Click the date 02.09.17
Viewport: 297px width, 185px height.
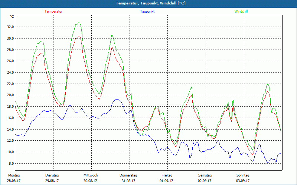[x=205, y=181]
